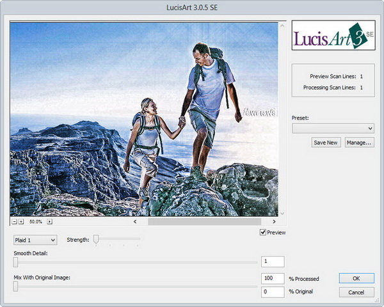Screen dimensions: 384x307
Task: Click the horizontal scrollbar right arrow
Action: coord(275,221)
